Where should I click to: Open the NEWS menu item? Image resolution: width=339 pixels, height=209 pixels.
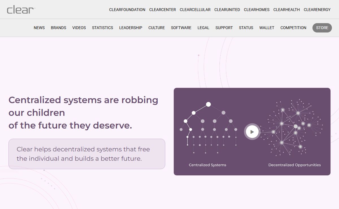coord(39,28)
